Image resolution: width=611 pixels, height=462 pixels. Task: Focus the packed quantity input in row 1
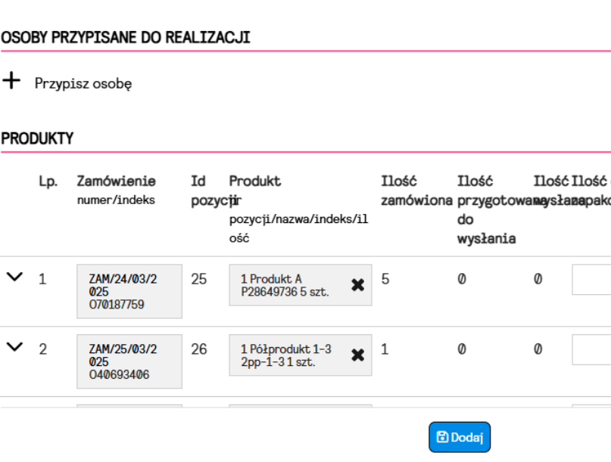point(592,280)
